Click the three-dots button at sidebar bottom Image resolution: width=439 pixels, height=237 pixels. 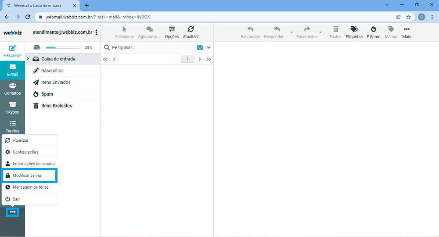(x=13, y=212)
